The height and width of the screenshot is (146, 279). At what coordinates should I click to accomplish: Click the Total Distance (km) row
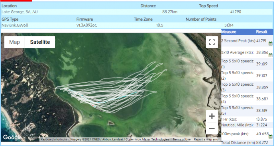[x=247, y=142]
